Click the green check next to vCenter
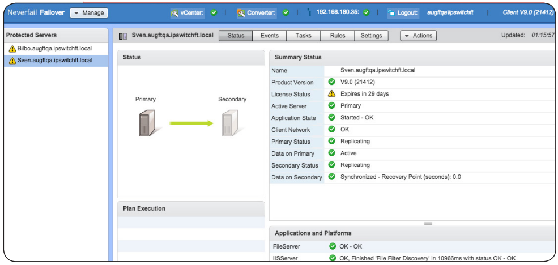This screenshot has width=558, height=265. [214, 13]
